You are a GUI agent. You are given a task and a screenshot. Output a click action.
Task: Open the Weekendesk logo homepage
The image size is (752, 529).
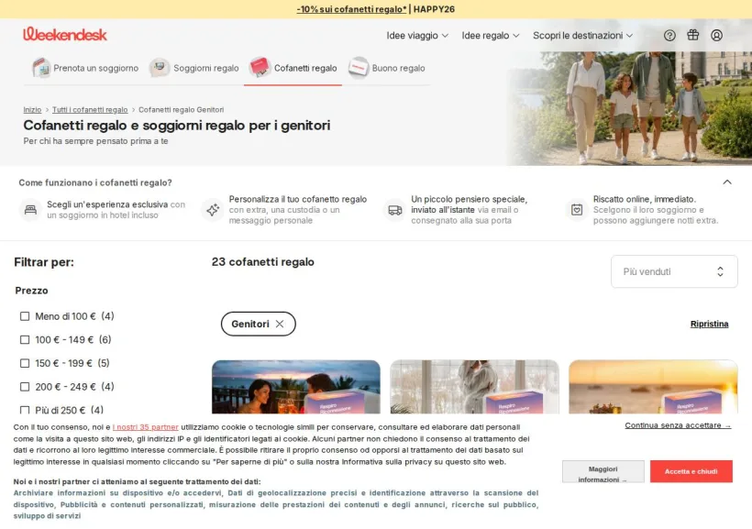(65, 35)
